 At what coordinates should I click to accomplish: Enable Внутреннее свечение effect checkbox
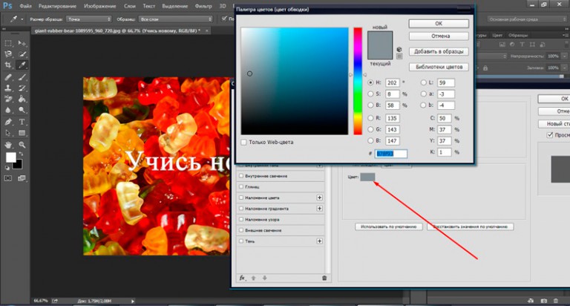pyautogui.click(x=241, y=176)
